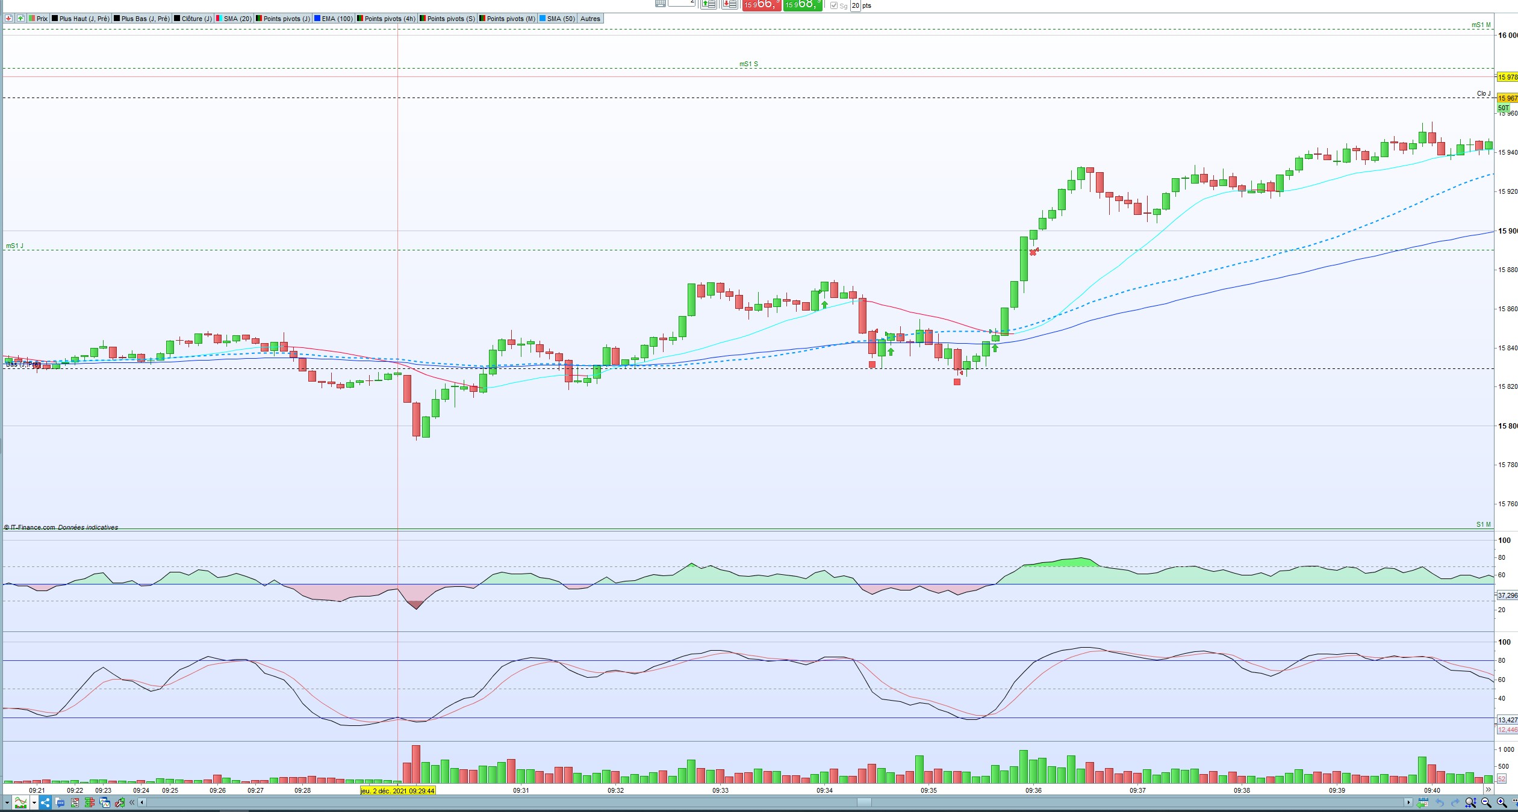Click the calendar go-to-date icon
1518x812 pixels.
click(x=1422, y=802)
